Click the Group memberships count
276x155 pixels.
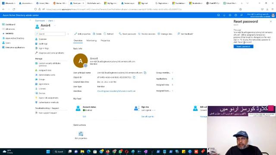tap(172, 73)
